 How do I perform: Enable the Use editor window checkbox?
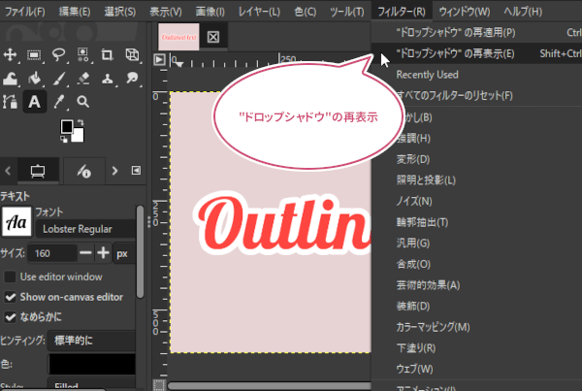click(x=11, y=277)
